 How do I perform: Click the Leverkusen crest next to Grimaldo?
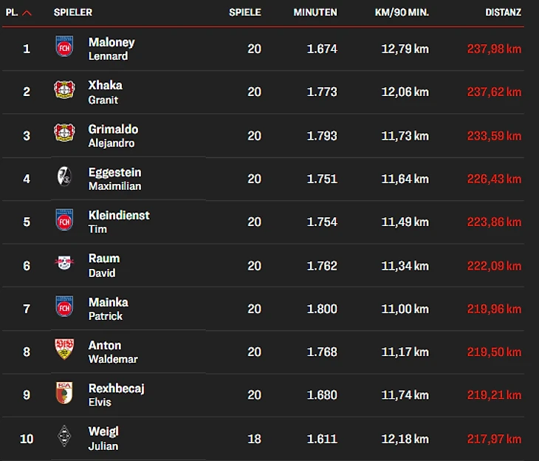click(64, 134)
